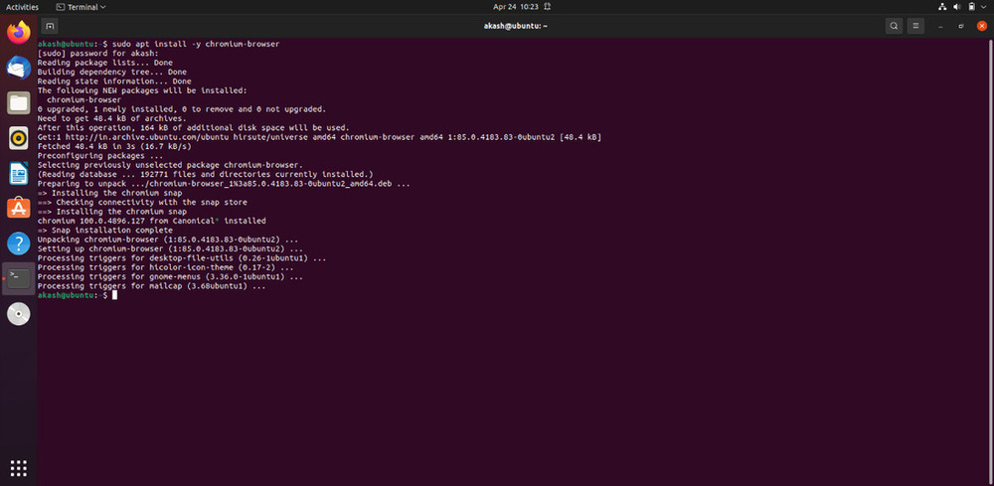Viewport: 994px width, 486px height.
Task: Select the Terminal icon in dock
Action: 19,278
